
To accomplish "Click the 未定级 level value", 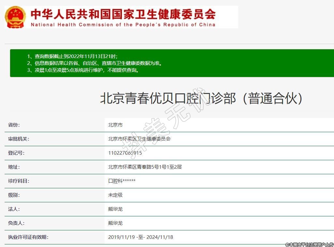I will pyautogui.click(x=115, y=195).
